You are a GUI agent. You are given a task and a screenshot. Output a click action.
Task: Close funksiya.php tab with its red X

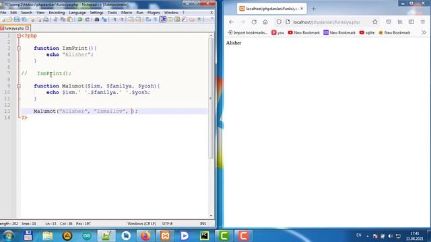coord(27,28)
